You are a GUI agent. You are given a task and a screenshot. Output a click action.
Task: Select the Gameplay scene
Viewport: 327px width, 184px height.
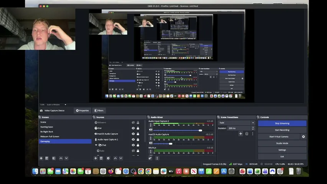(x=65, y=141)
